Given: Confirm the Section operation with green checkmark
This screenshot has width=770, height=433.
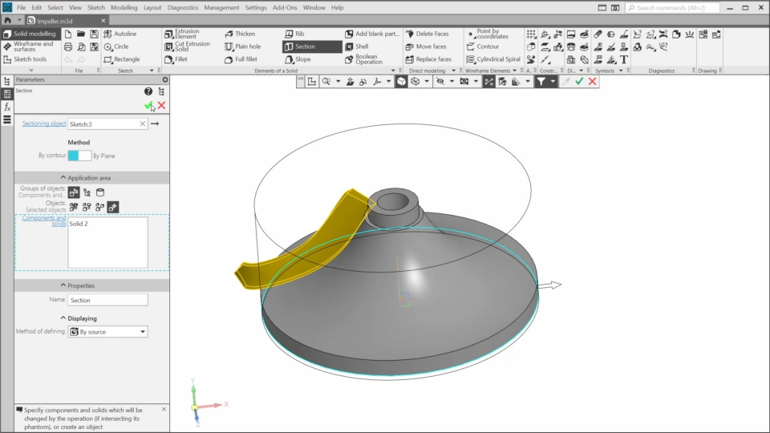Looking at the screenshot, I should (x=148, y=105).
